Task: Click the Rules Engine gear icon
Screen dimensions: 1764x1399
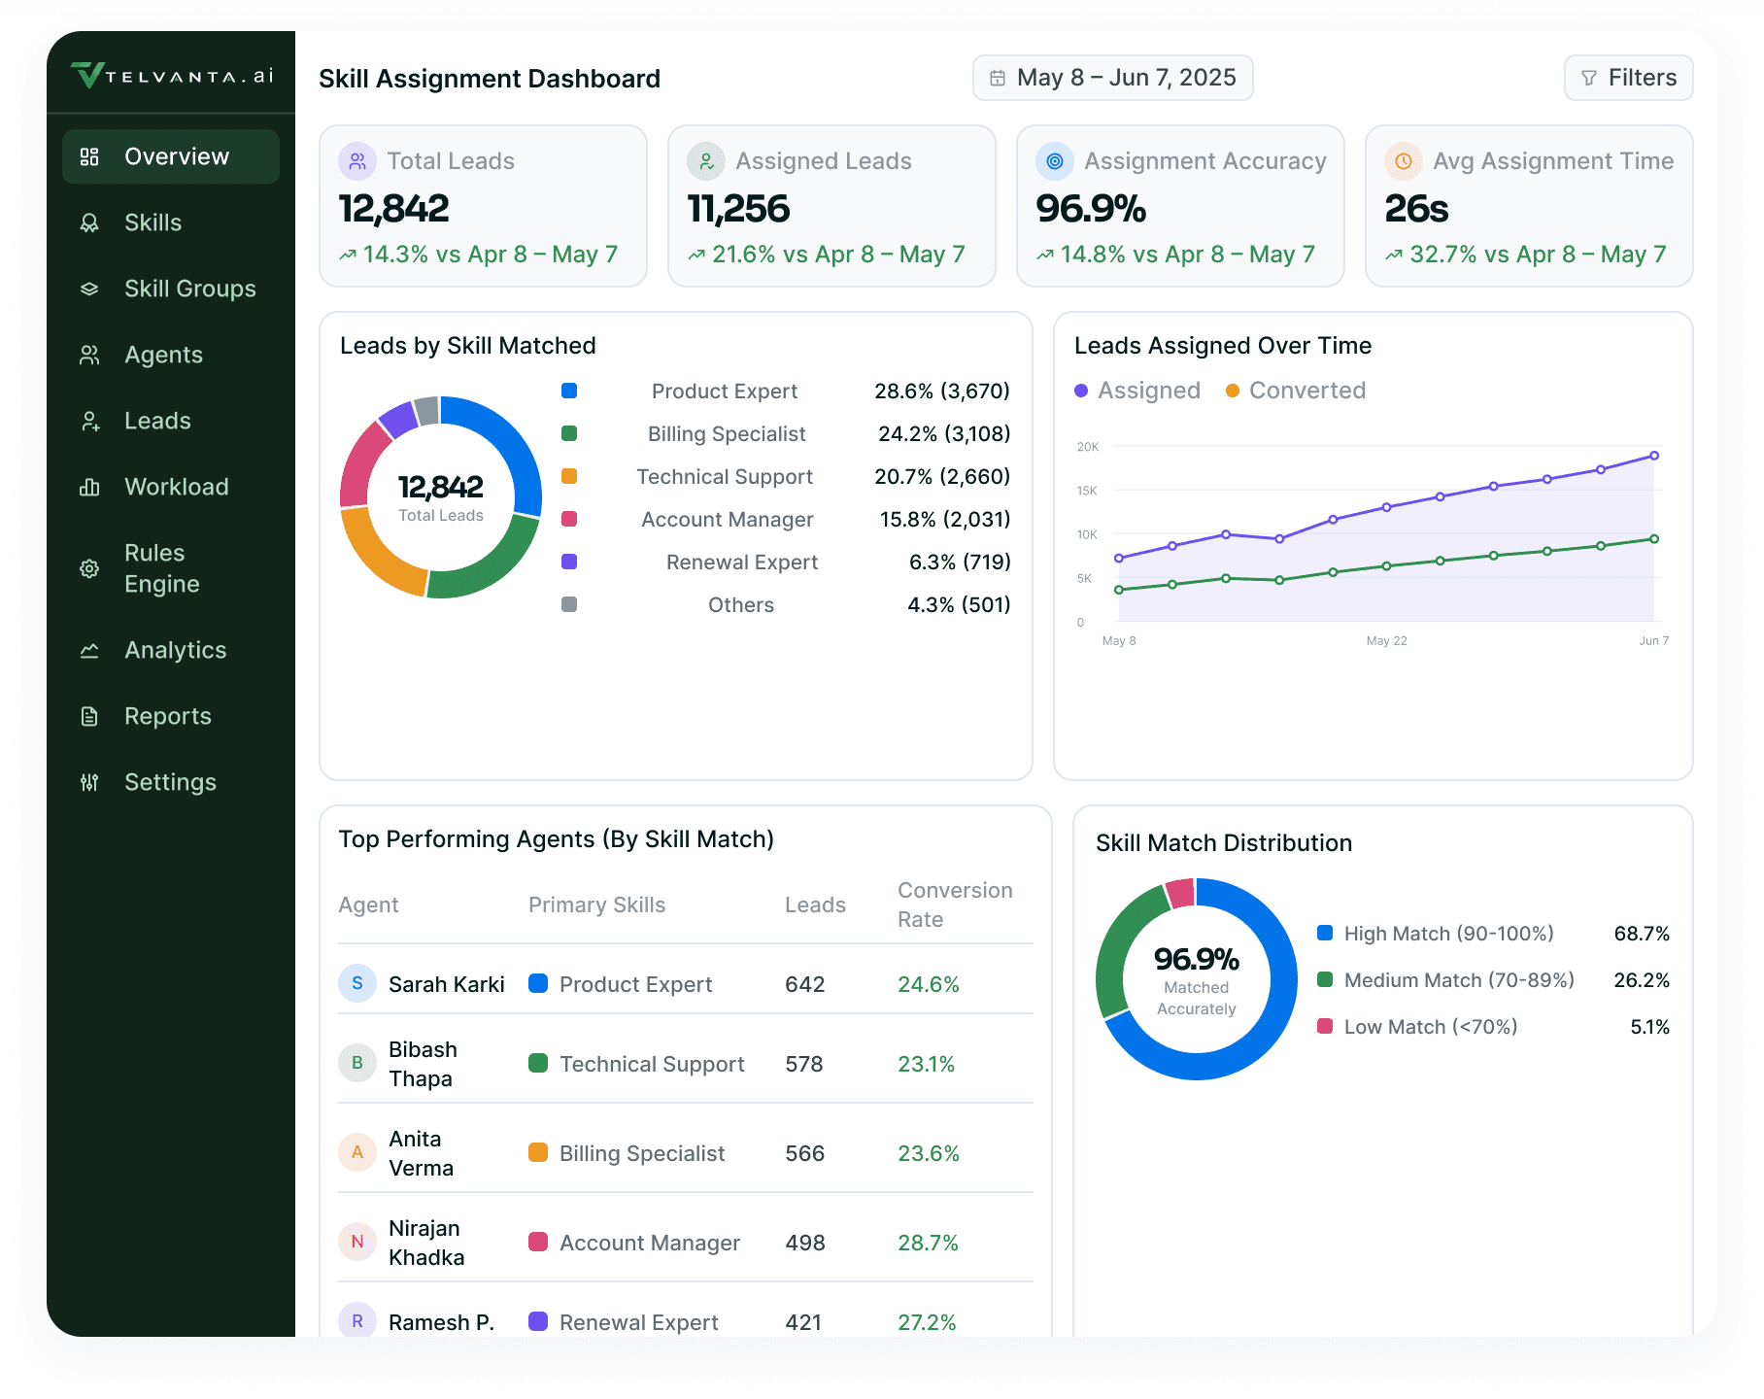Action: coord(89,568)
